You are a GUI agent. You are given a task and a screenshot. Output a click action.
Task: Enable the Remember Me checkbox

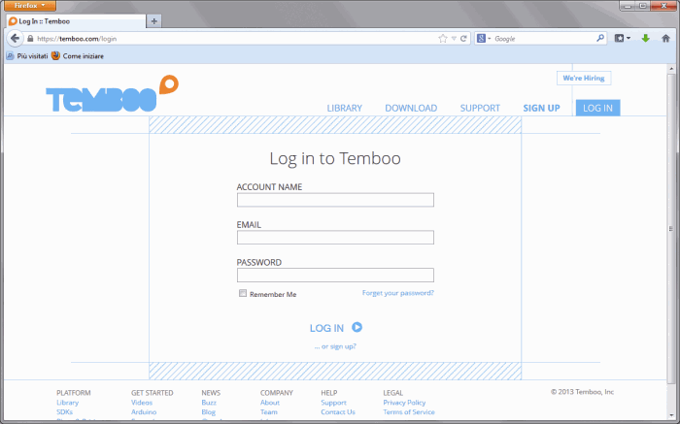click(243, 293)
